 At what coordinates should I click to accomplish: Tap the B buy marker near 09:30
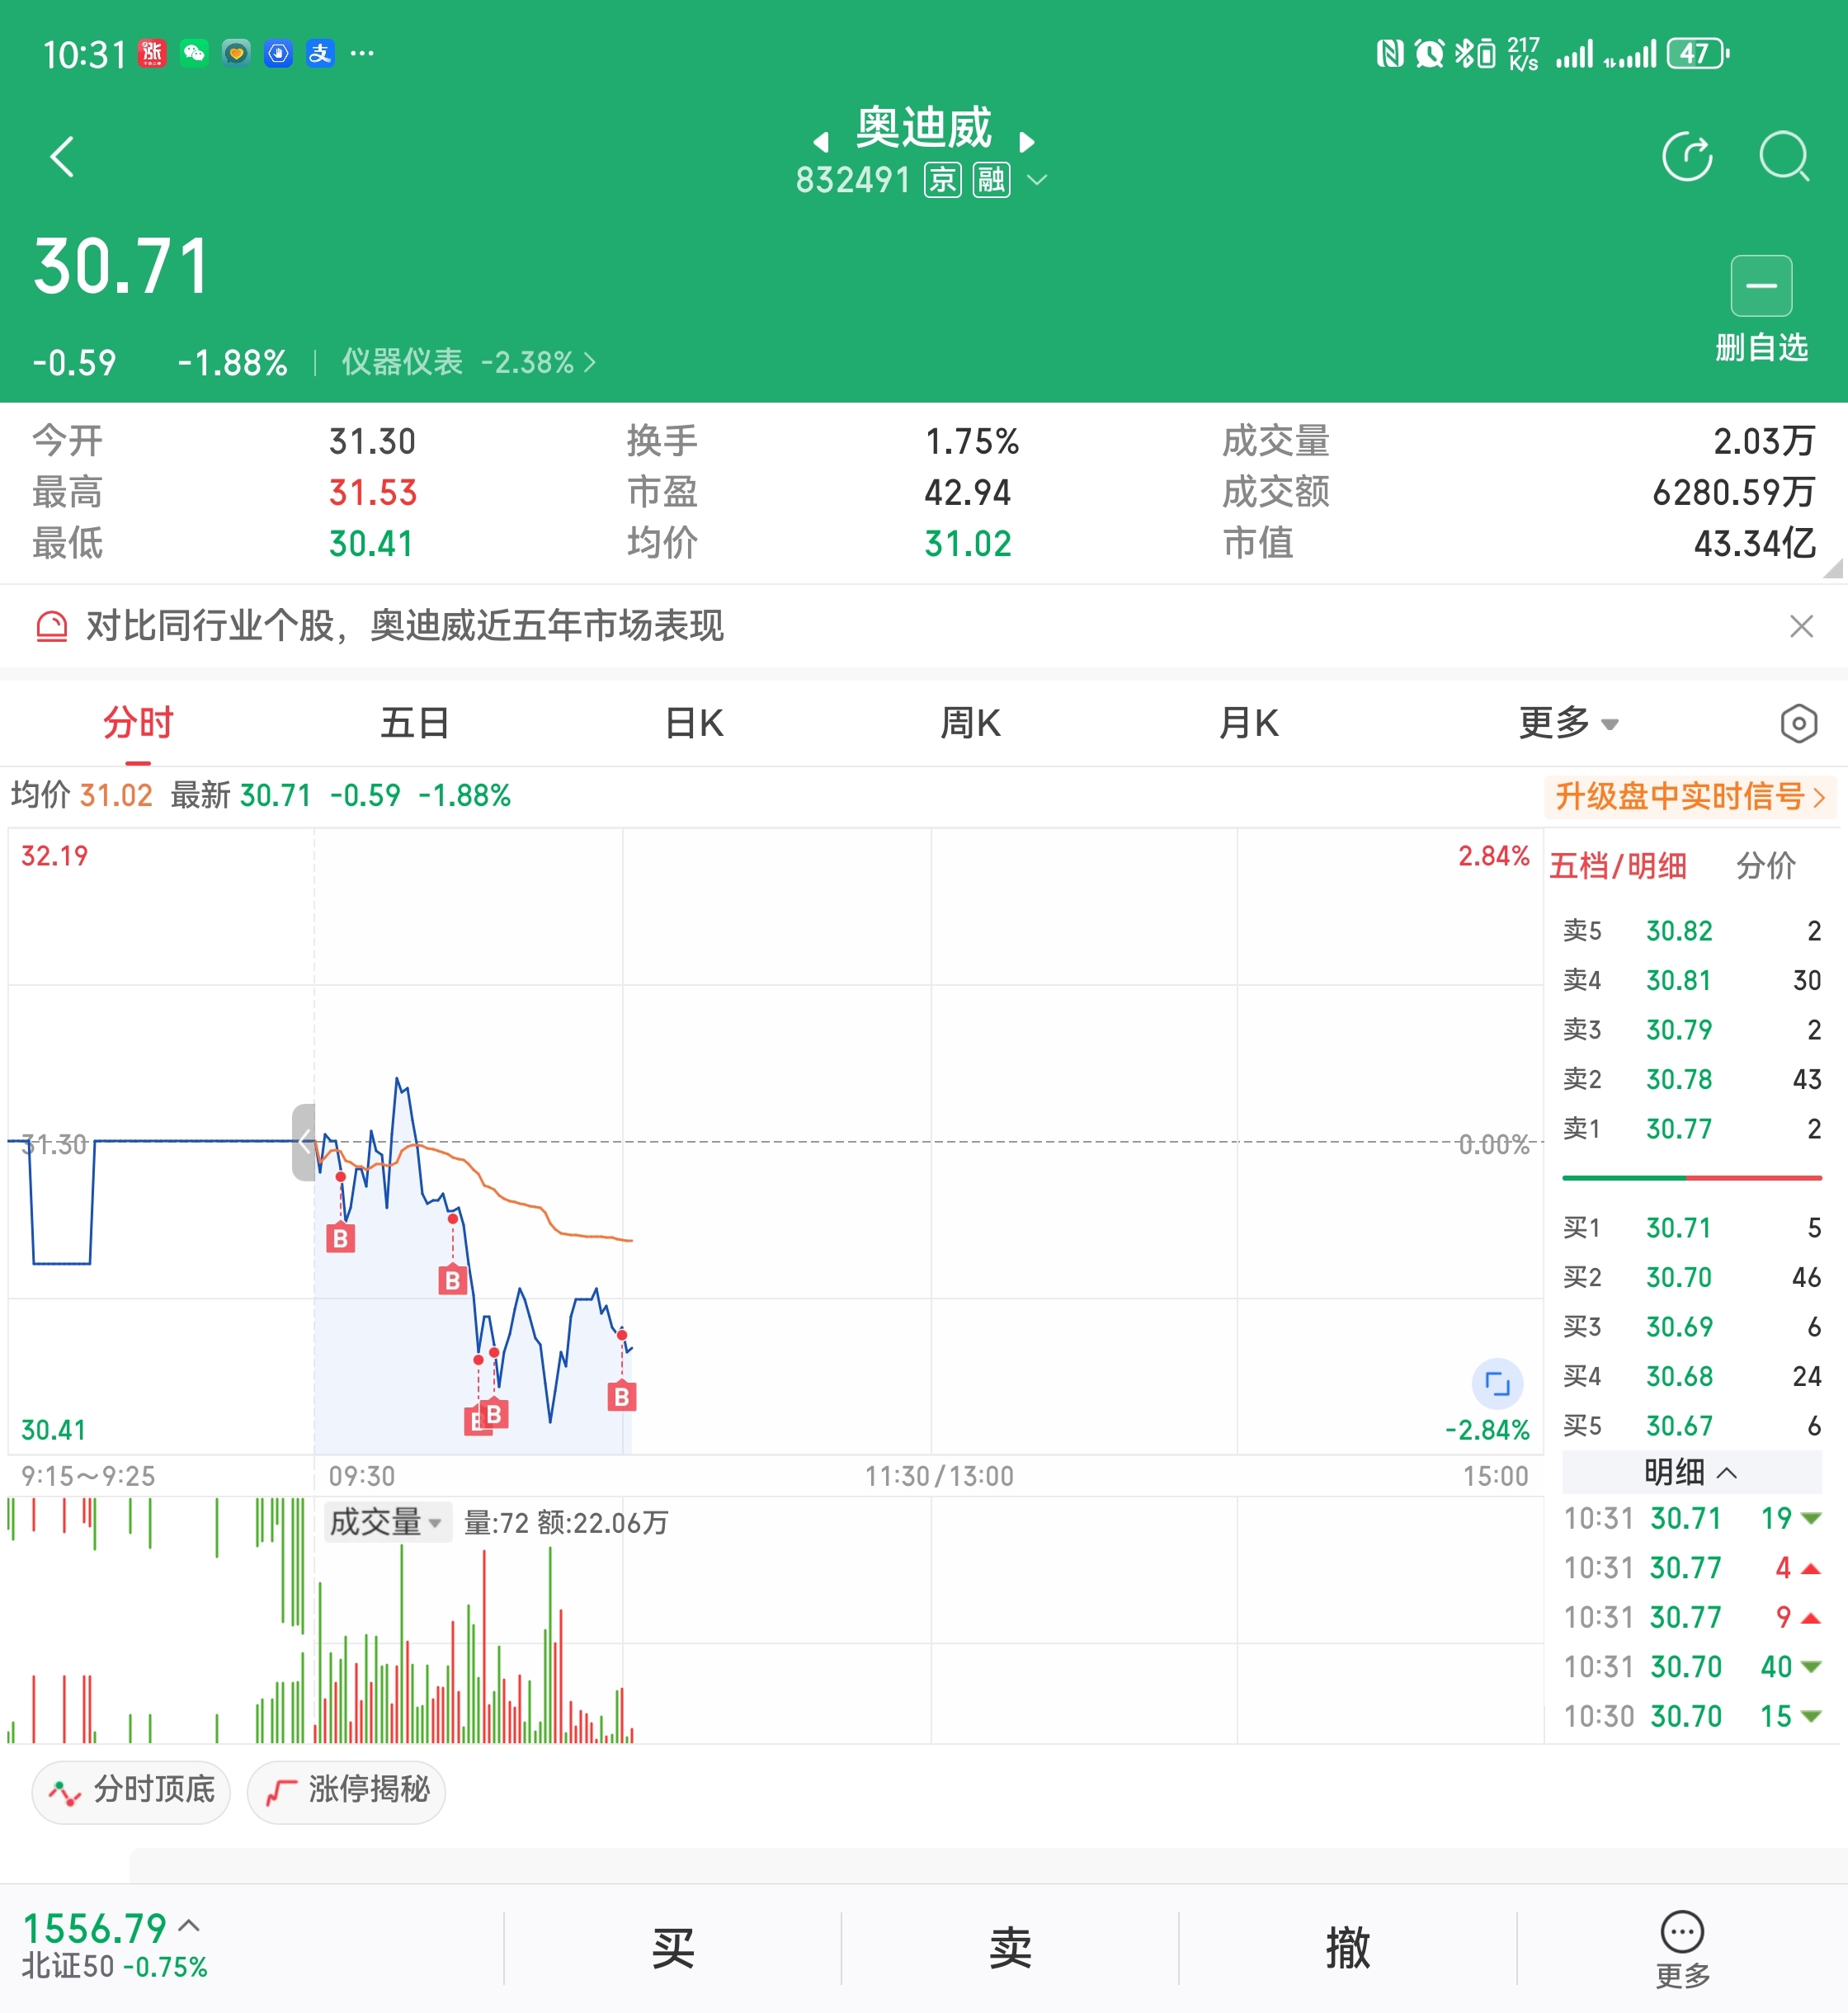pyautogui.click(x=341, y=1238)
